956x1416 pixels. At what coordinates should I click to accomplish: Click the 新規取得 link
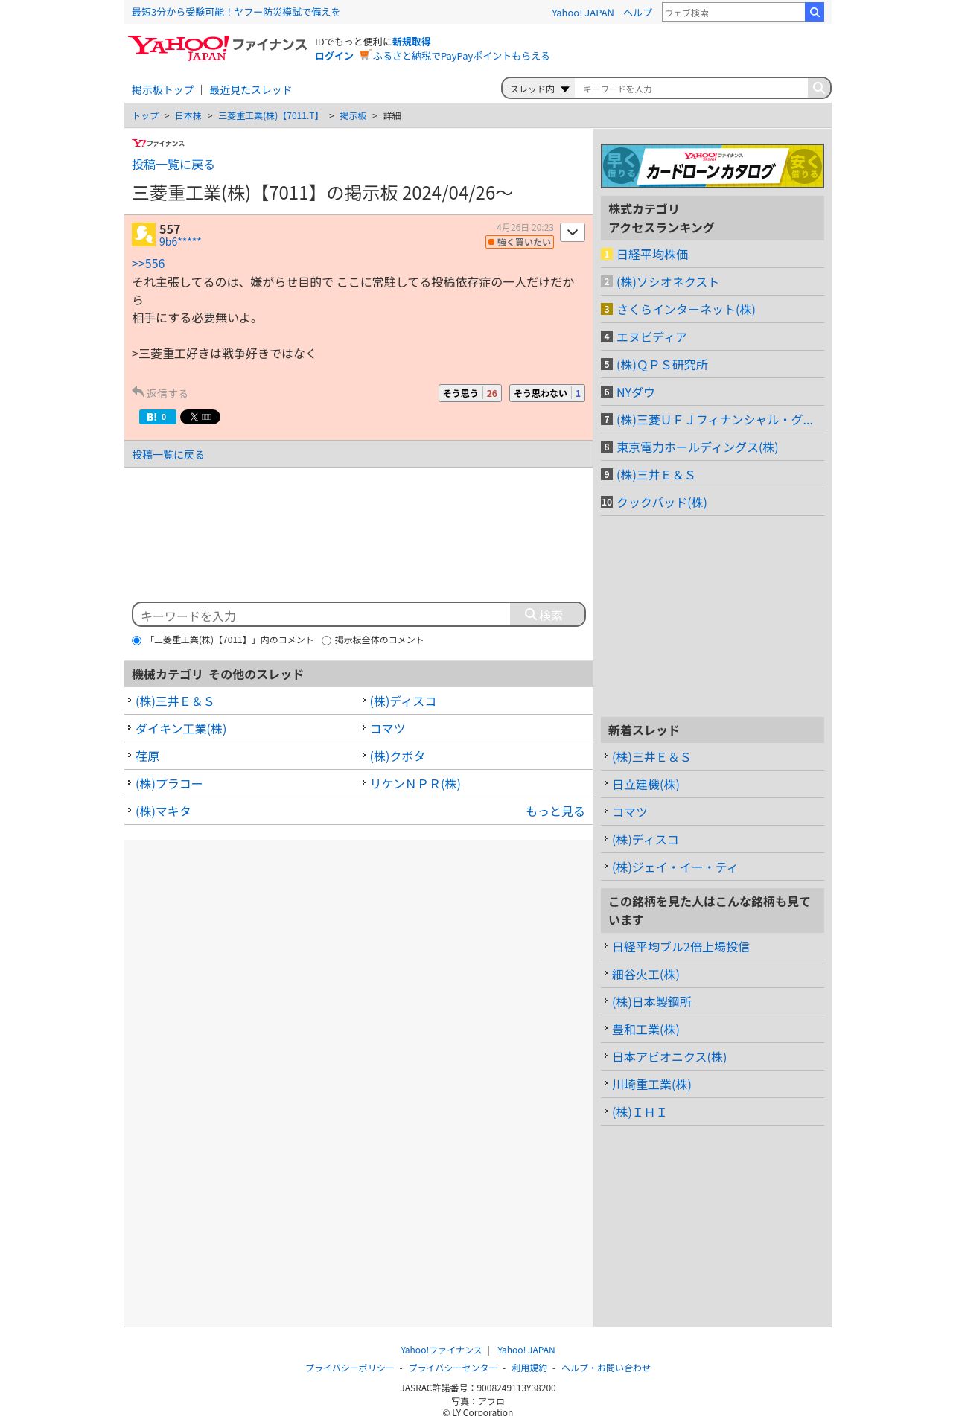411,42
